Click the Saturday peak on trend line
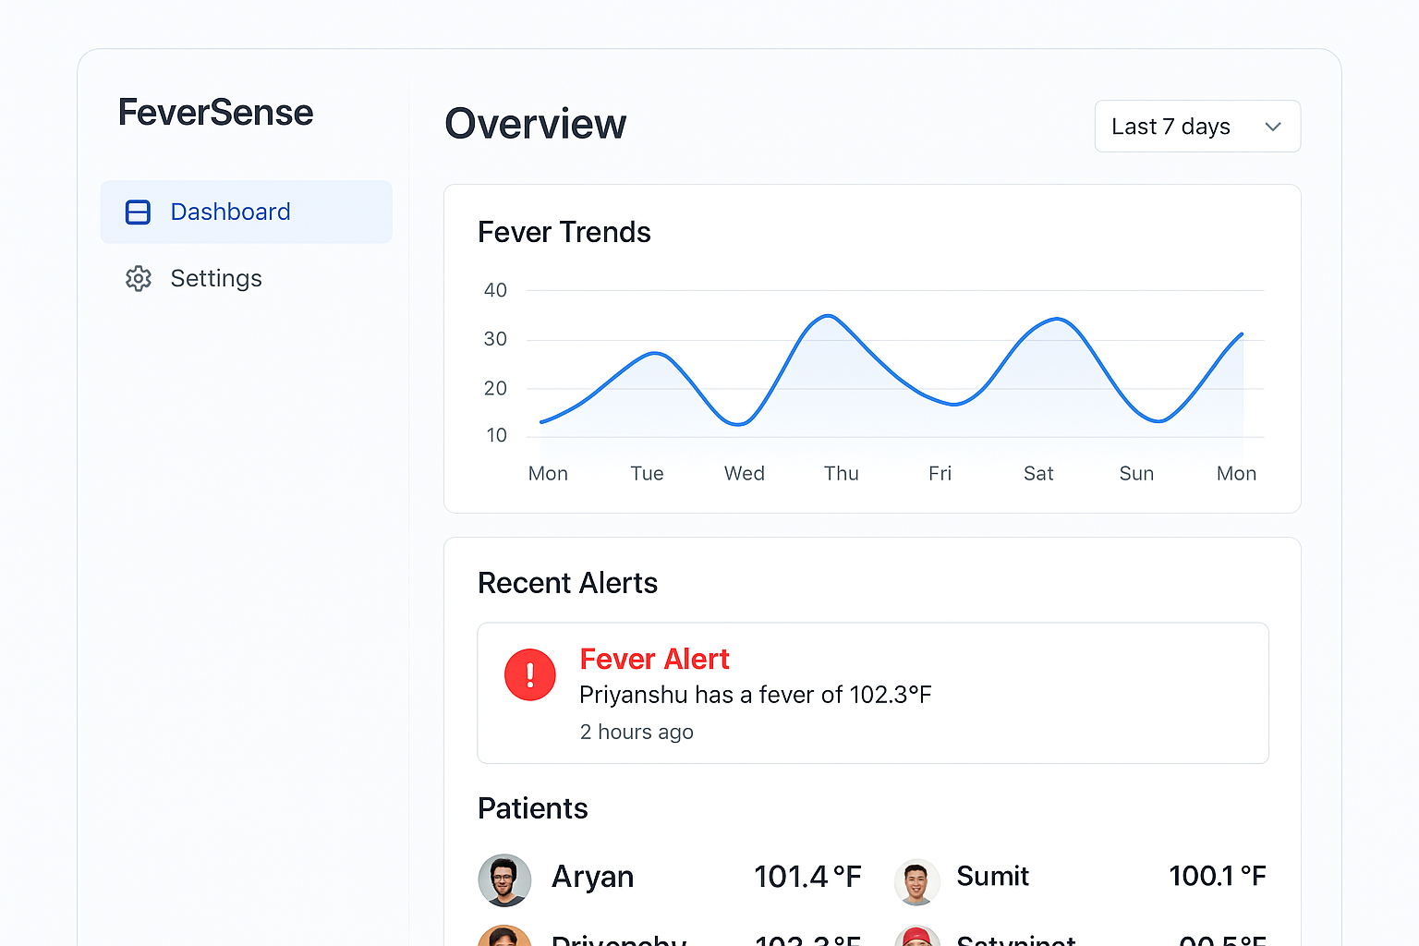This screenshot has height=946, width=1419. pyautogui.click(x=1057, y=320)
